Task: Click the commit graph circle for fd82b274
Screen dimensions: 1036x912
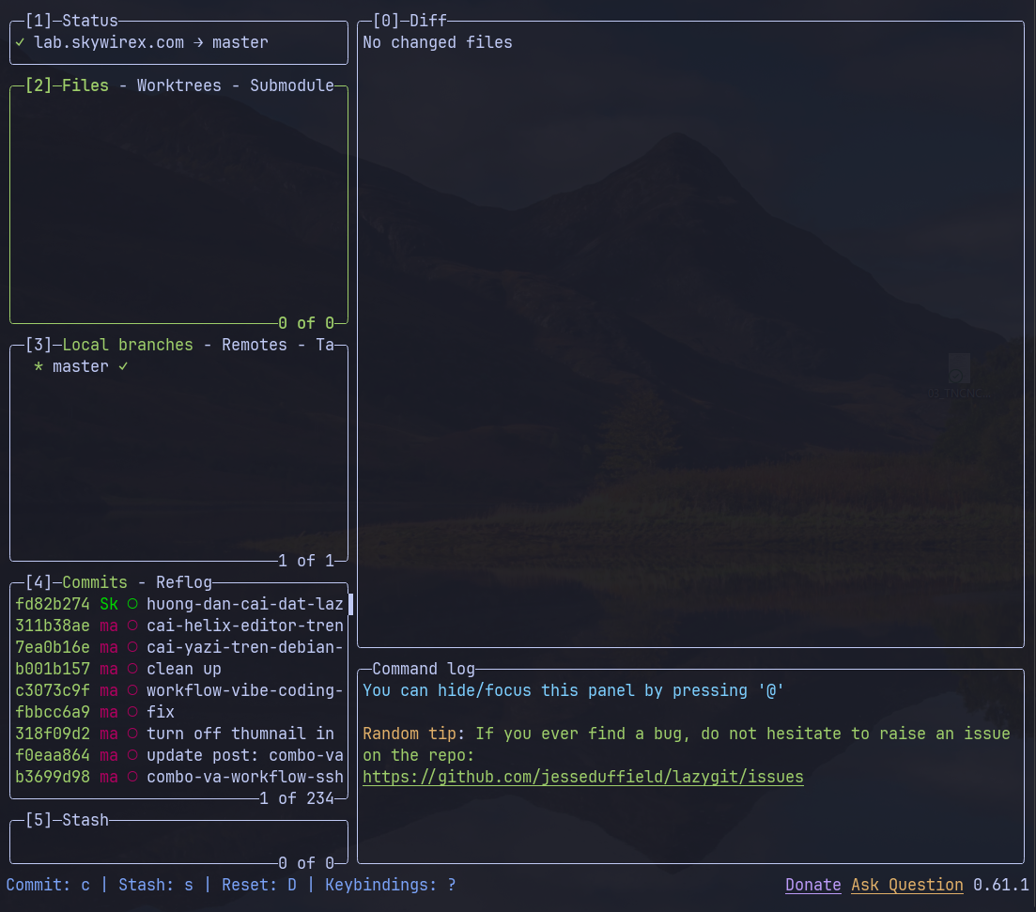Action: 132,604
